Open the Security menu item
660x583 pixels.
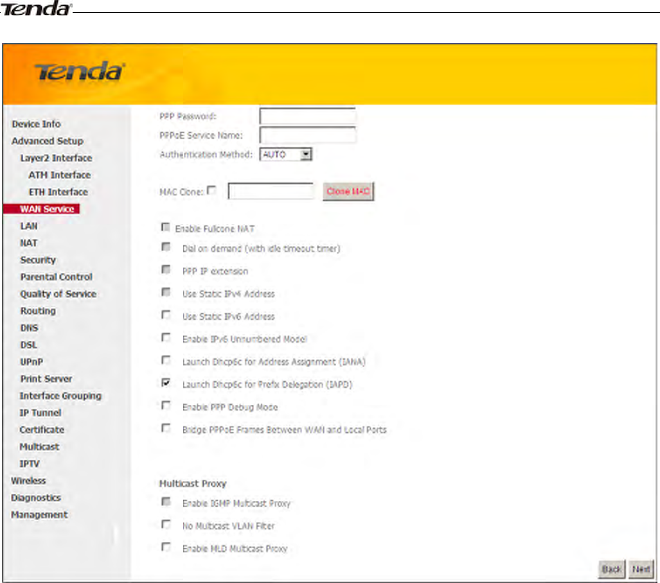(38, 260)
